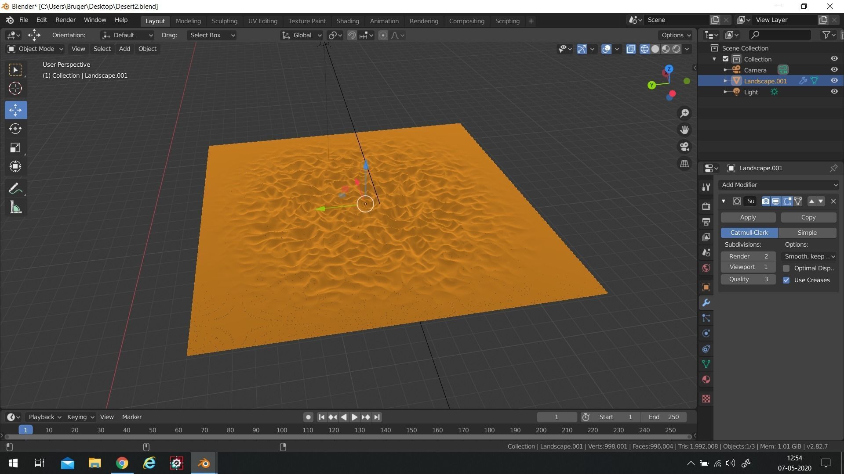Enable the Optimal Display checkbox

(x=786, y=268)
